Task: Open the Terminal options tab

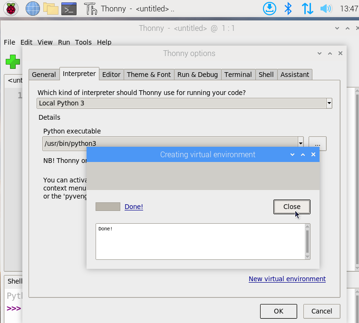Action: pyautogui.click(x=238, y=75)
